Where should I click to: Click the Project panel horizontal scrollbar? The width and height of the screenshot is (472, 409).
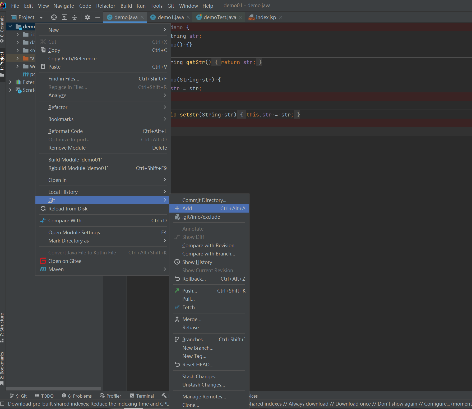(x=54, y=389)
